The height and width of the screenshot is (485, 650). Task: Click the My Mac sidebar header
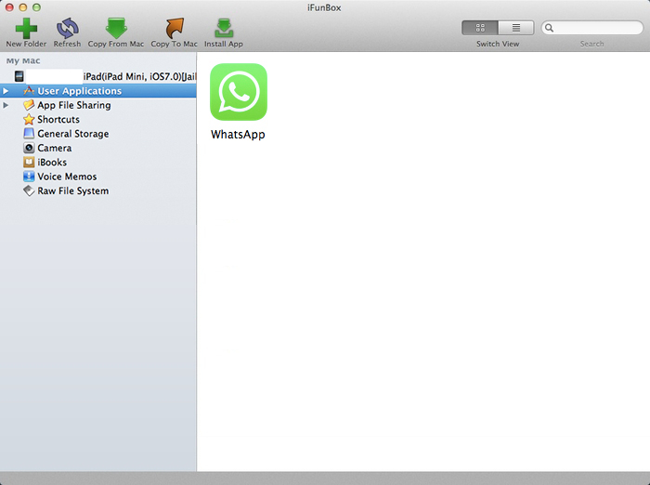coord(23,61)
